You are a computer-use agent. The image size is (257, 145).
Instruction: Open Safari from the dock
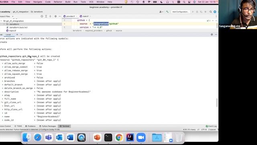click(37, 137)
